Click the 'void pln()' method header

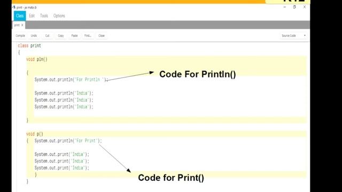pyautogui.click(x=37, y=59)
